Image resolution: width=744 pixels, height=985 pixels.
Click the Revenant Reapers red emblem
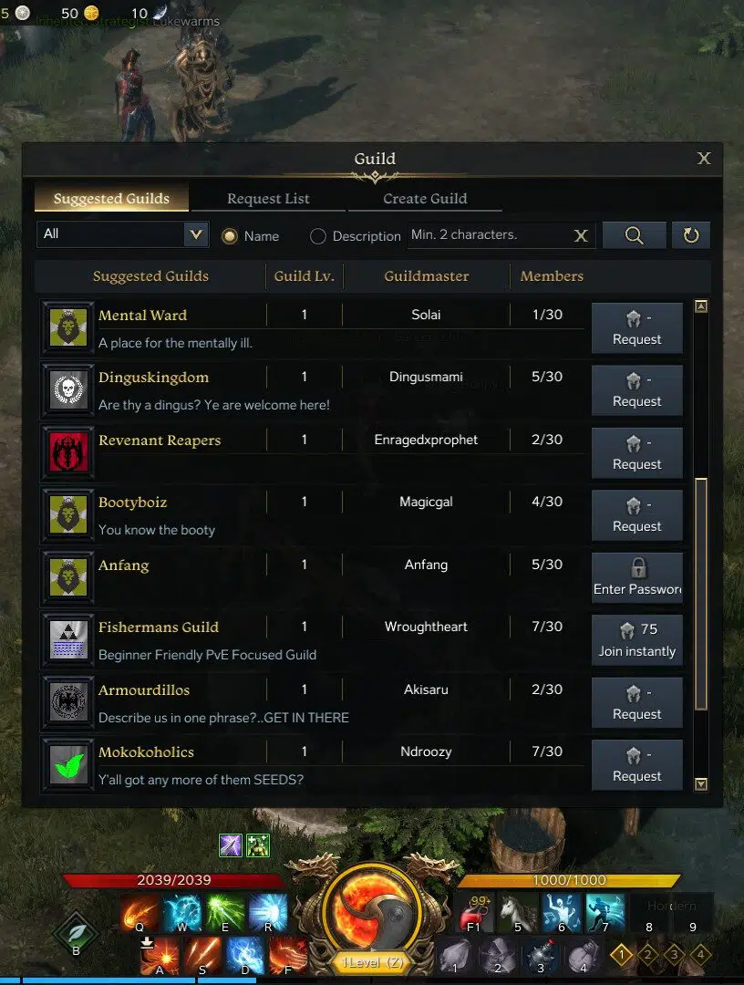click(x=67, y=452)
